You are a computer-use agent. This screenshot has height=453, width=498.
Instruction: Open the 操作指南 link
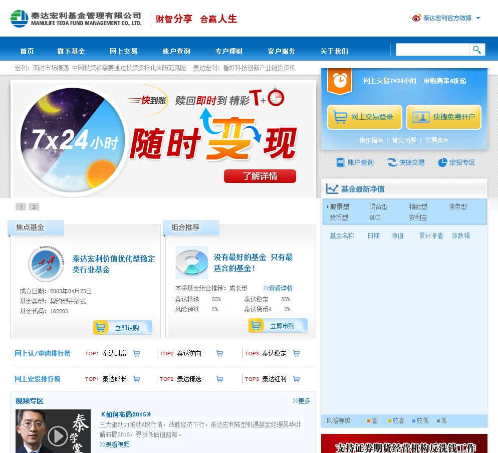pos(371,140)
